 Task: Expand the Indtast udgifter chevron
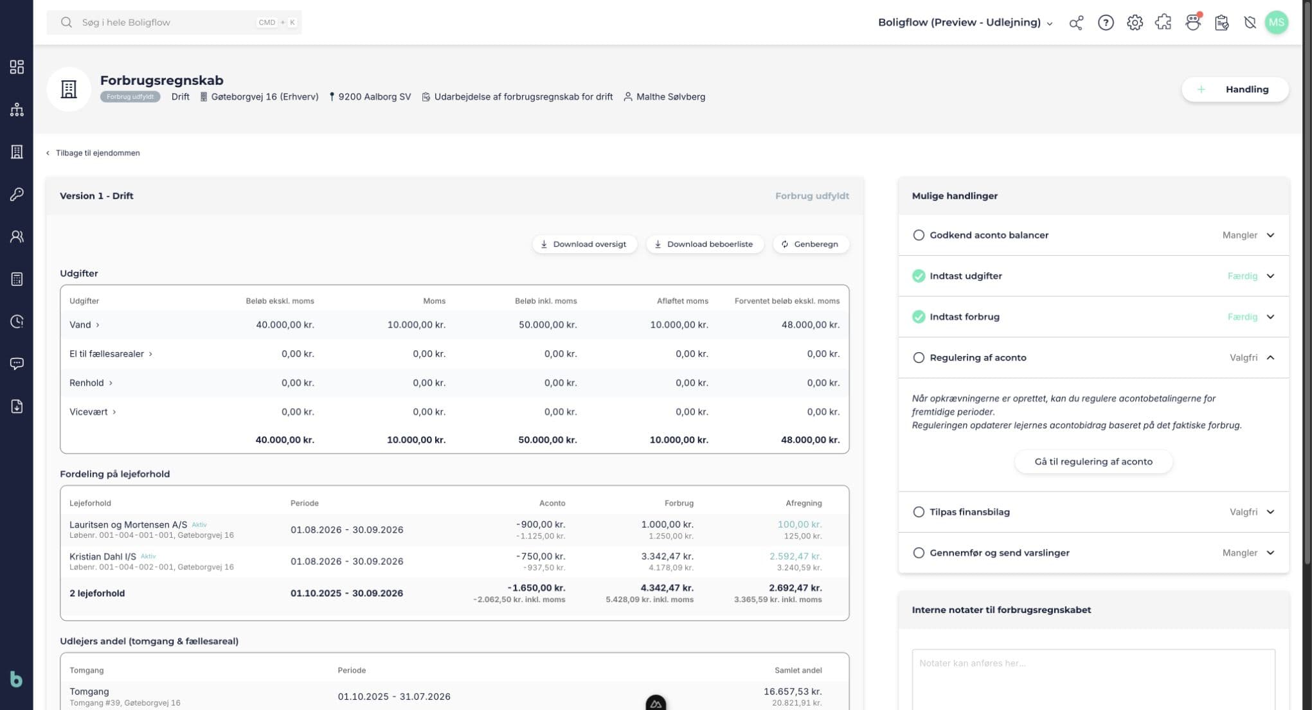[1270, 276]
